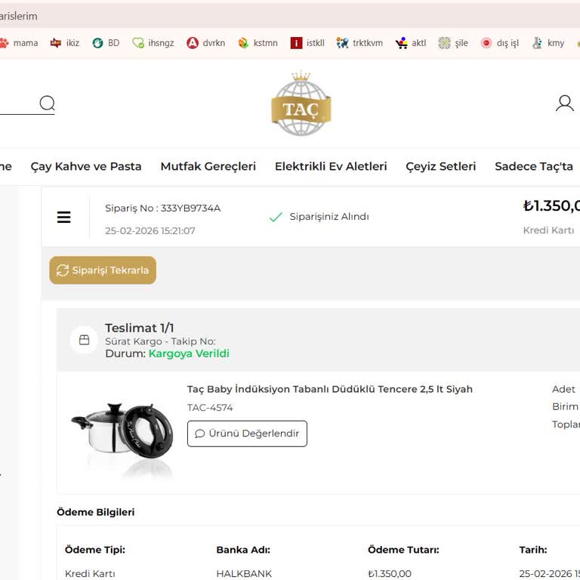Click order number 333YB9734A
The height and width of the screenshot is (580, 580).
point(190,208)
